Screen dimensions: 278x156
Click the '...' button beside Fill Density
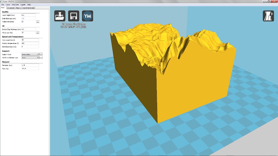pos(38,32)
